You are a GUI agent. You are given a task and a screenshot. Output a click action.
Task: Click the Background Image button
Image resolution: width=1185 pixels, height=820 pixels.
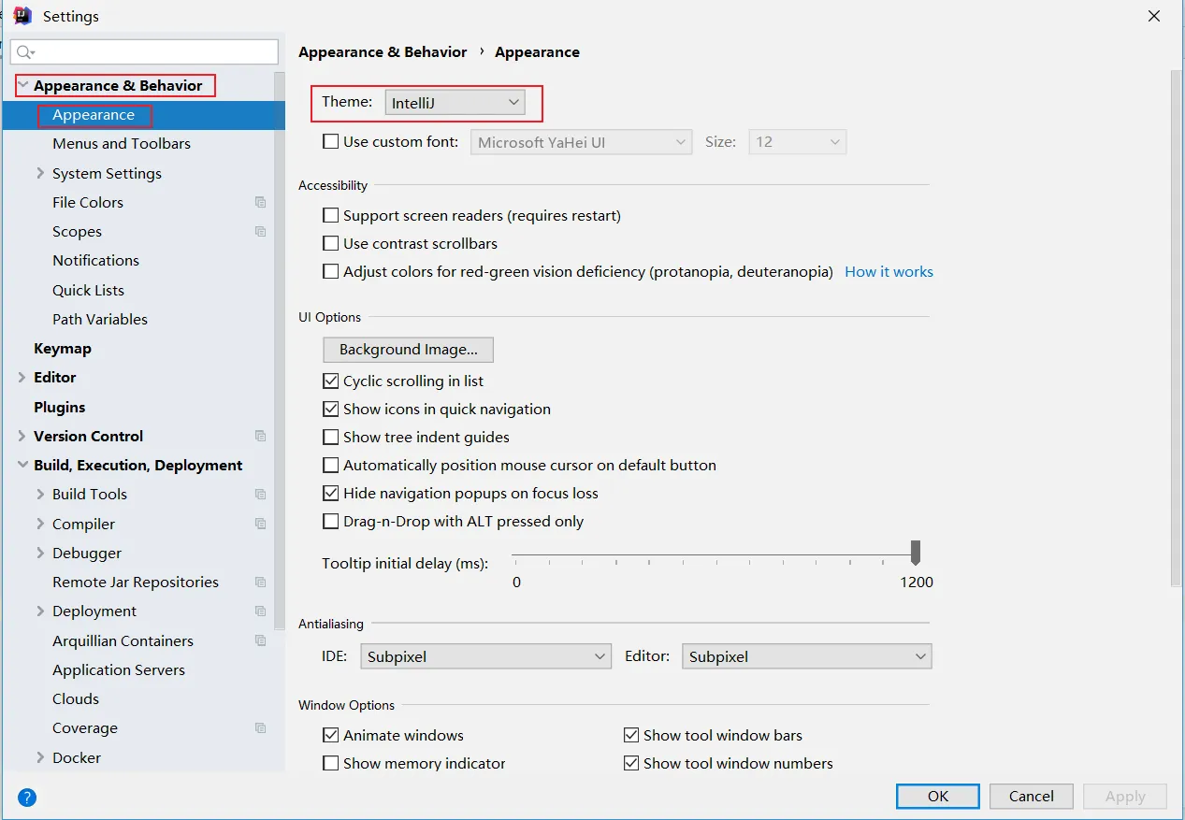pyautogui.click(x=408, y=350)
